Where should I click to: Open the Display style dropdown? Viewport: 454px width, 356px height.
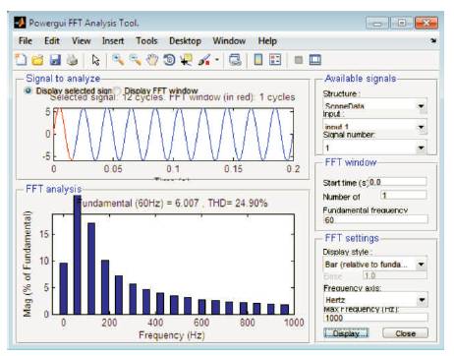pos(422,265)
